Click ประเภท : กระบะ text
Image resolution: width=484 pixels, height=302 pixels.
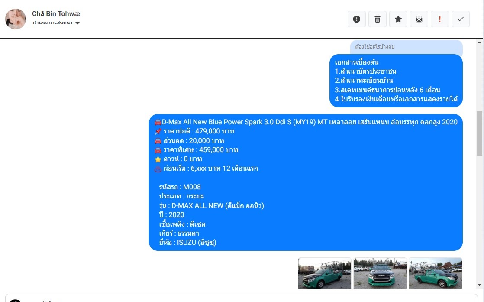[181, 196]
